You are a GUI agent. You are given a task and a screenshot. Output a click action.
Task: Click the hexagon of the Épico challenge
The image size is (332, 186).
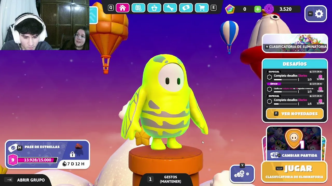pos(269,89)
